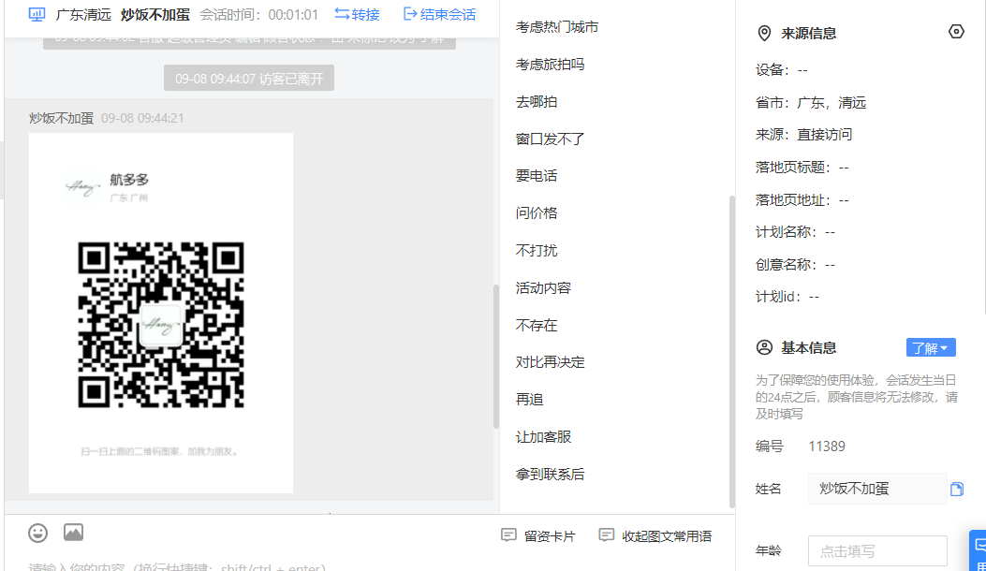Click the user icon beside 基本信息

click(764, 347)
